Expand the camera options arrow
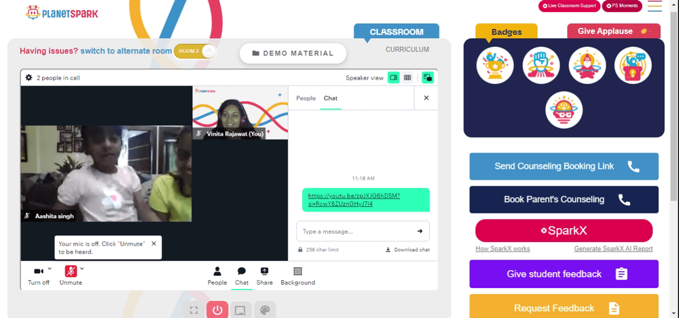679x318 pixels. [x=50, y=269]
